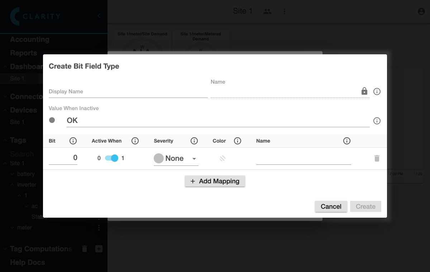This screenshot has width=430, height=272.
Task: Click the Display Name input field
Action: [x=128, y=92]
